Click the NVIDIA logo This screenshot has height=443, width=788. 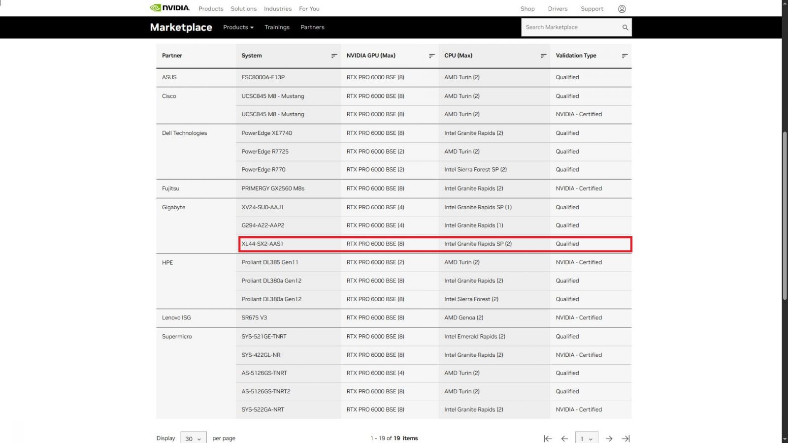point(170,8)
